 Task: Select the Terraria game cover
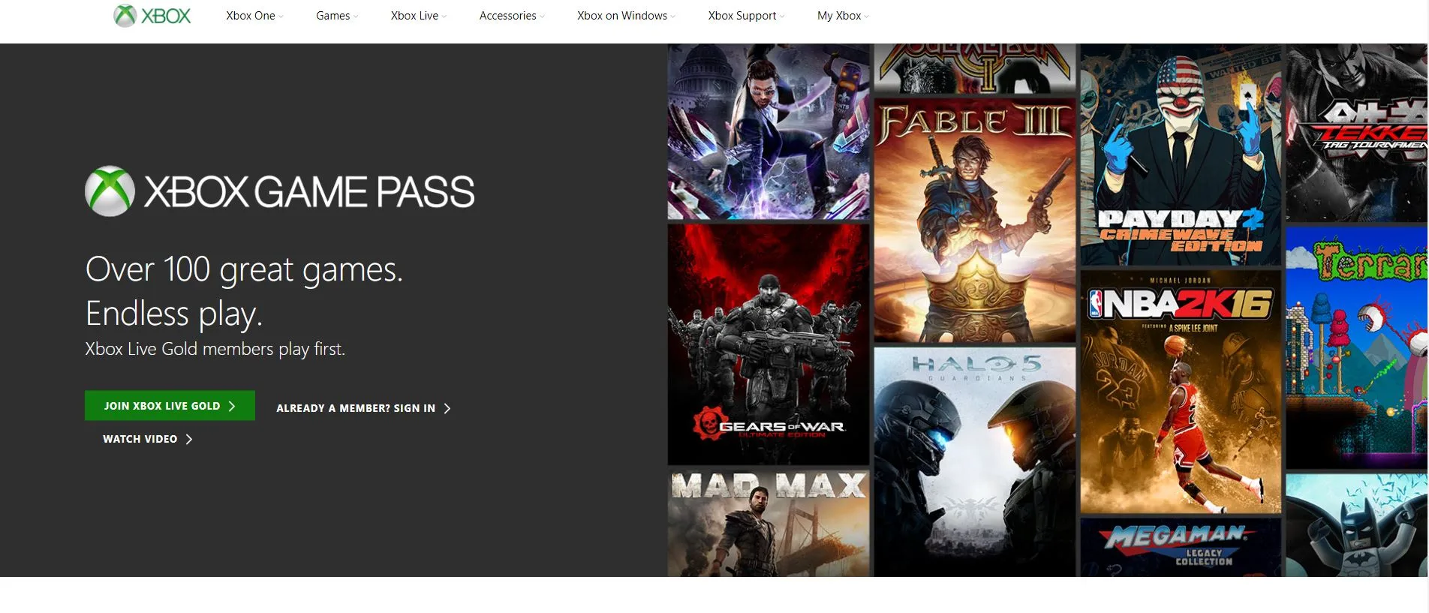(1356, 347)
